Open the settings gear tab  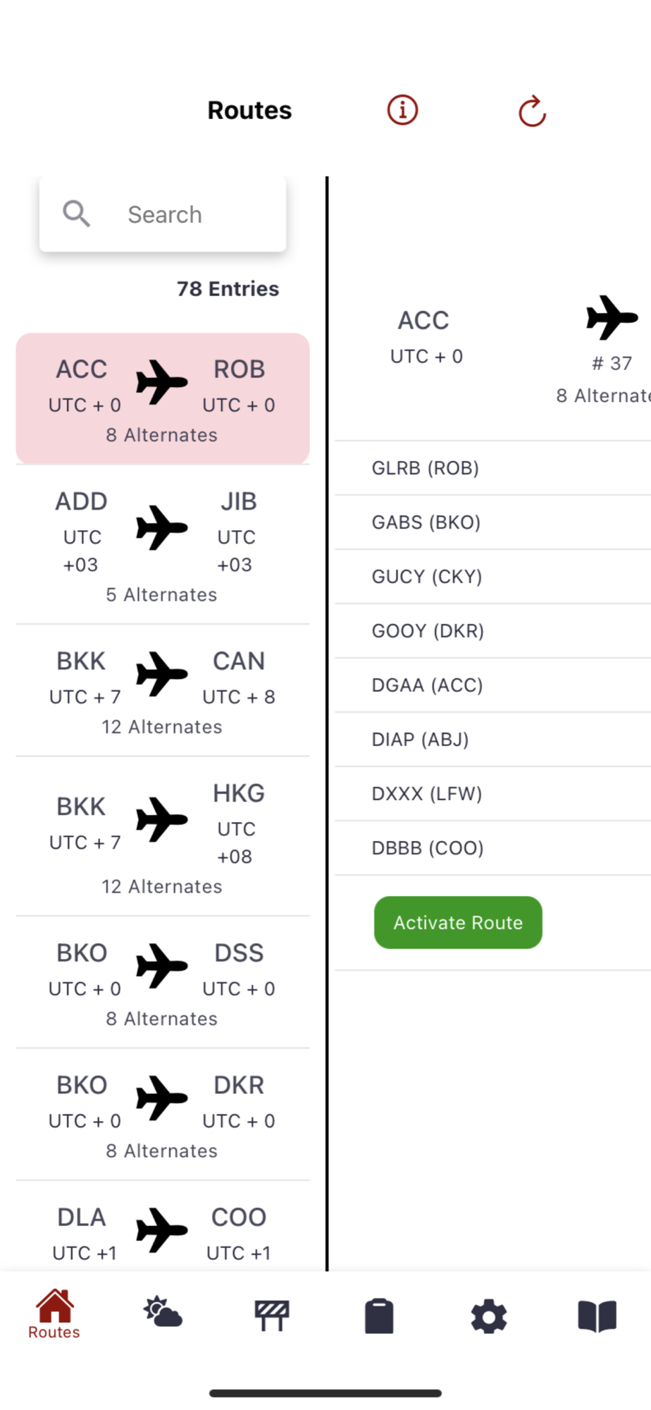[x=488, y=1316]
